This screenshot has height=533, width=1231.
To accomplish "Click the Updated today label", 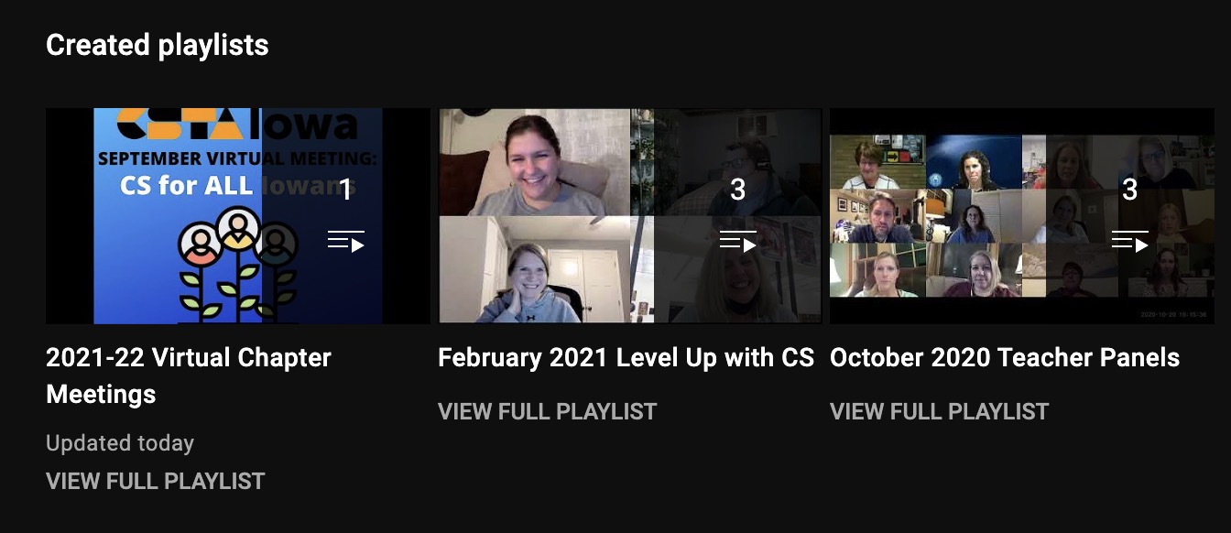I will (x=120, y=443).
